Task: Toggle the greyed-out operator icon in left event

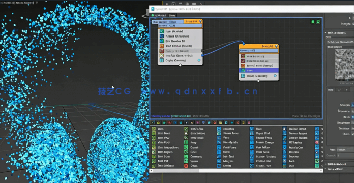Action: pyautogui.click(x=162, y=51)
